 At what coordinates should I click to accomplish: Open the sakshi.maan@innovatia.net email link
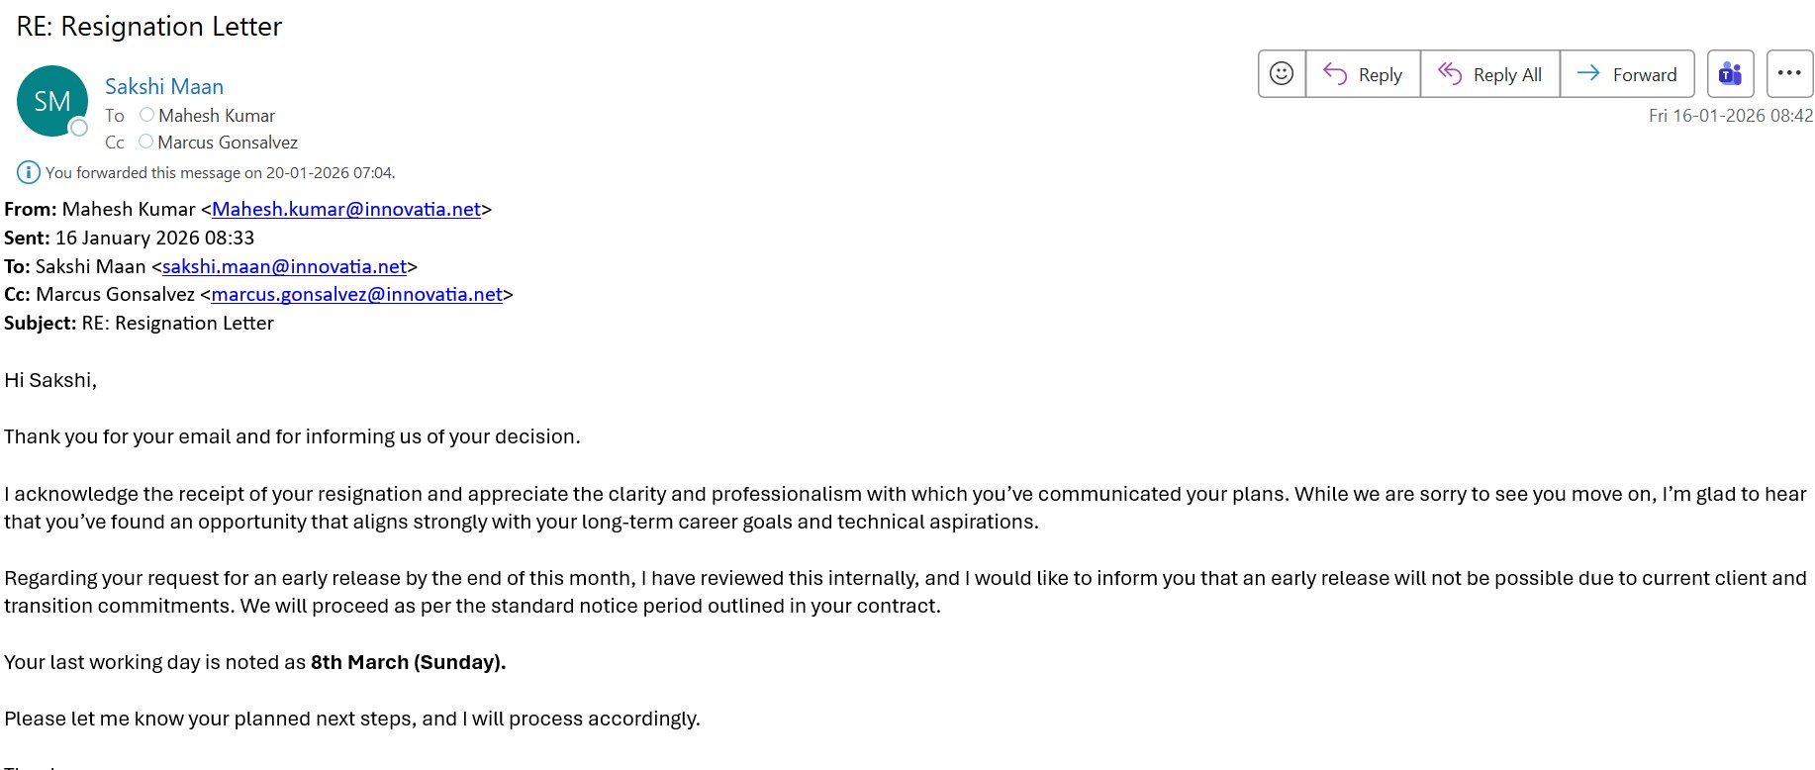click(284, 266)
